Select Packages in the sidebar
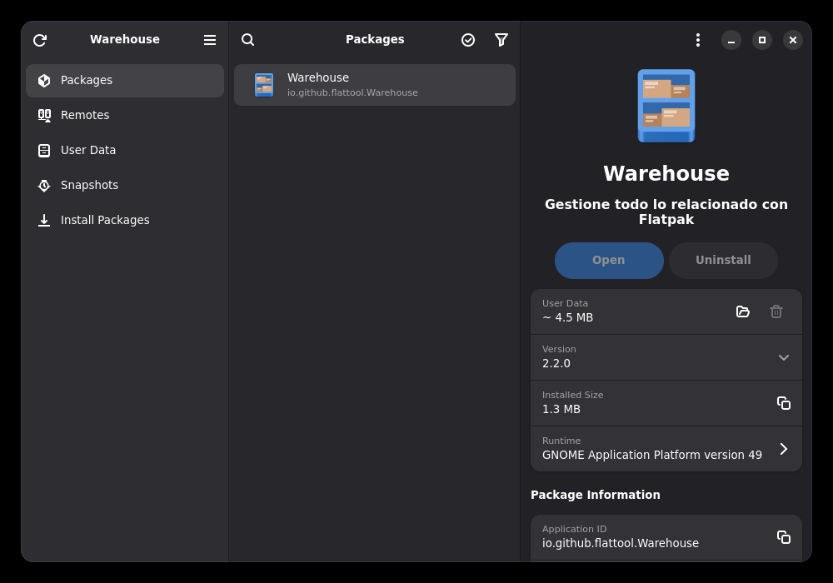This screenshot has height=583, width=833. click(x=125, y=81)
